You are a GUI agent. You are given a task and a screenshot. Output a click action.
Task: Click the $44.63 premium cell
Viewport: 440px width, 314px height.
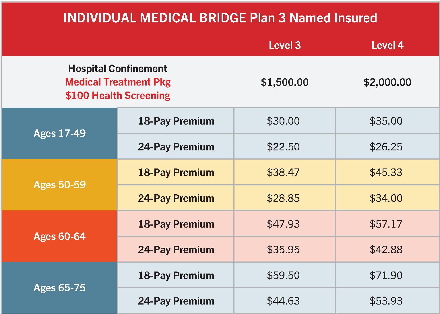point(283,301)
